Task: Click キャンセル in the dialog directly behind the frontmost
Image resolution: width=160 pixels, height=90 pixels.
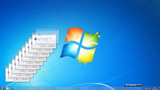Action: coord(48,50)
